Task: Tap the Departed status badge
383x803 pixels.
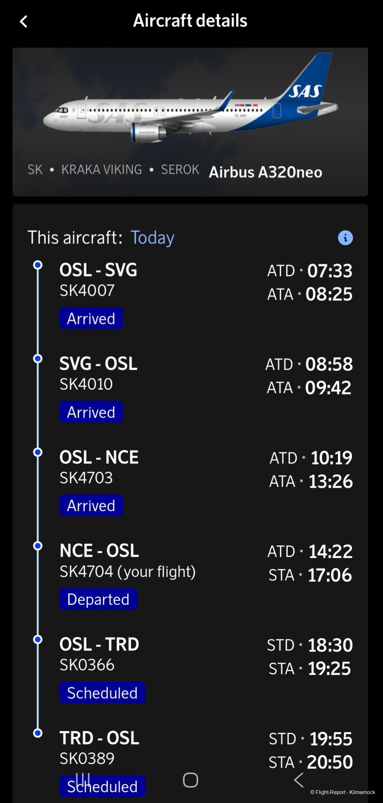Action: 98,599
